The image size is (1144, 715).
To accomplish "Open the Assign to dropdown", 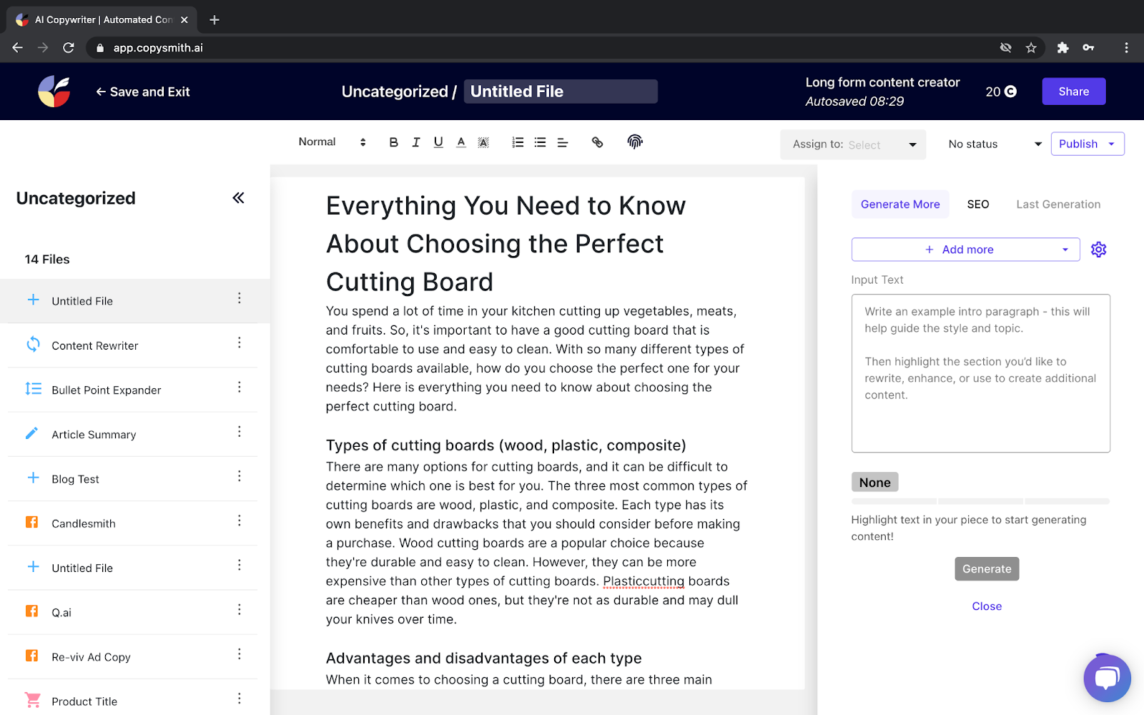I will click(853, 144).
